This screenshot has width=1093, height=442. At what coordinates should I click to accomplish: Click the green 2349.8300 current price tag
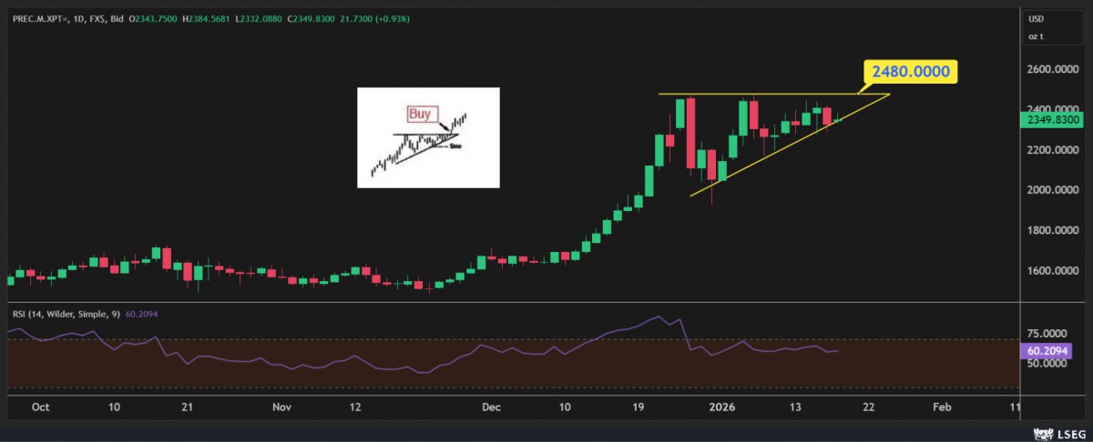[1053, 119]
